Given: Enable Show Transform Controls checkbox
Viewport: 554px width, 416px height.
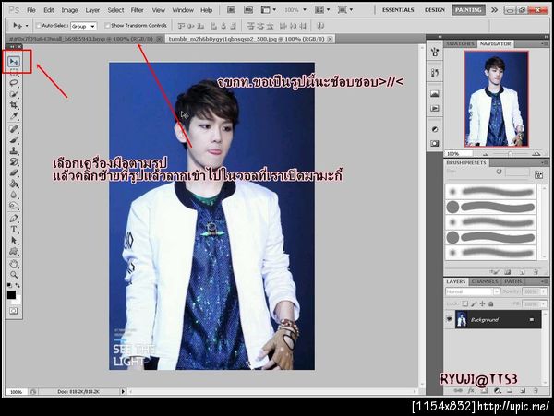Looking at the screenshot, I should [x=107, y=26].
